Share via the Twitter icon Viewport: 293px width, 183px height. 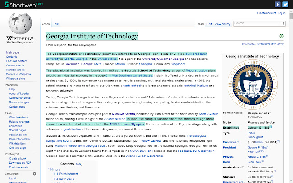click(285, 4)
